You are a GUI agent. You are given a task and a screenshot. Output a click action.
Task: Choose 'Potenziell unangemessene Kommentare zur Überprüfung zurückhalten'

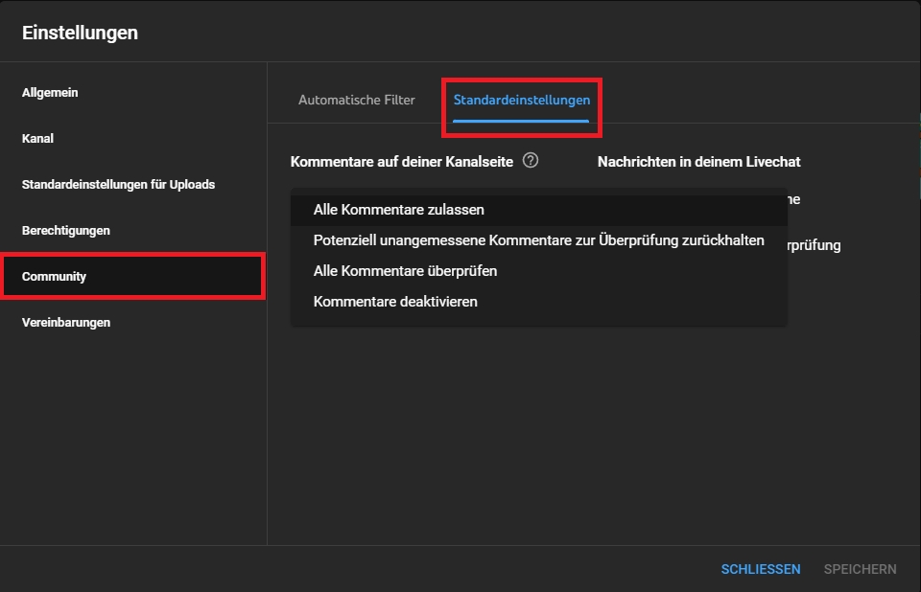click(x=538, y=240)
